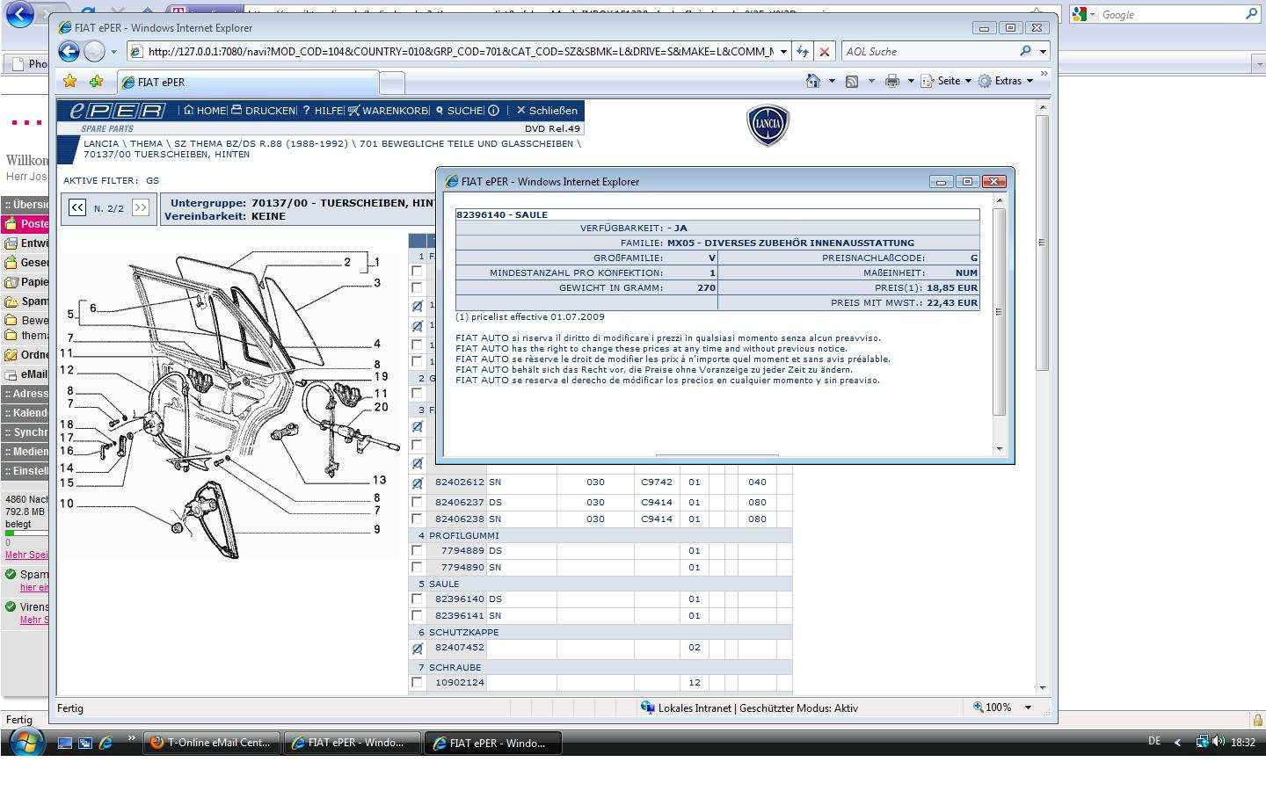Click the Internet Explorer quick launch icon

pyautogui.click(x=105, y=743)
